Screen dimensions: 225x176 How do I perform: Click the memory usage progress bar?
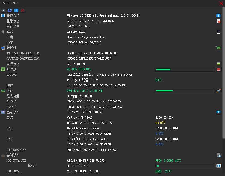coord(185,91)
